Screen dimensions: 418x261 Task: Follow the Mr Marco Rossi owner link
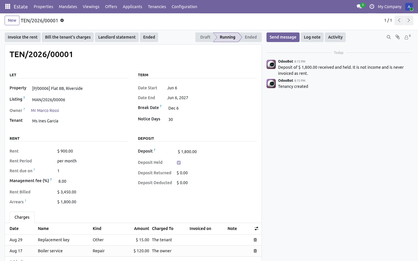point(45,110)
